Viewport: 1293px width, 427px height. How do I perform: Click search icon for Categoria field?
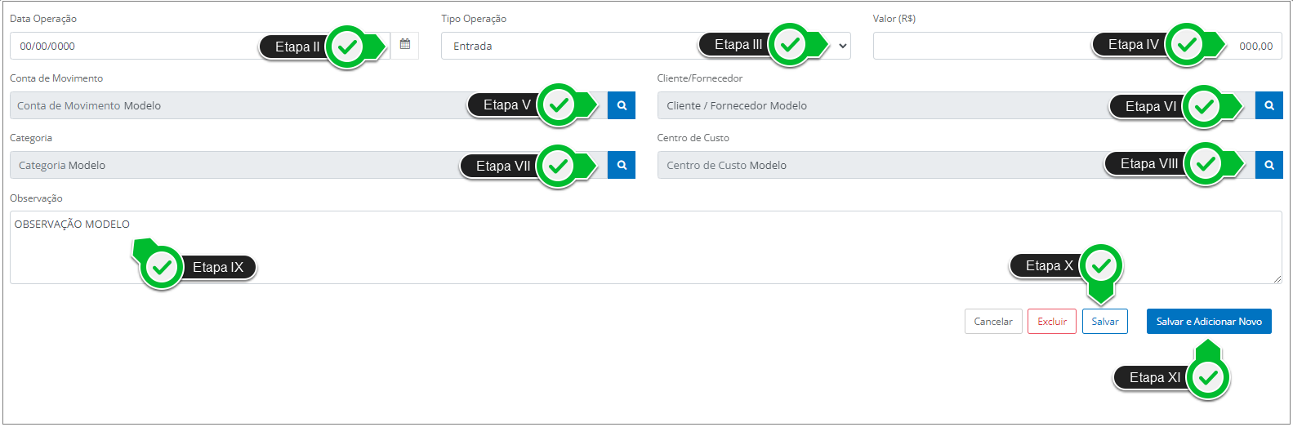[x=622, y=165]
